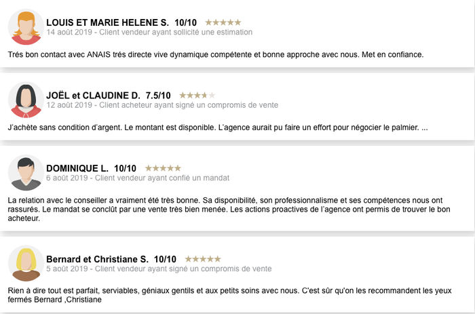Click the stars next to Bernard et Christiane S.
475x314 pixels.
click(x=203, y=259)
